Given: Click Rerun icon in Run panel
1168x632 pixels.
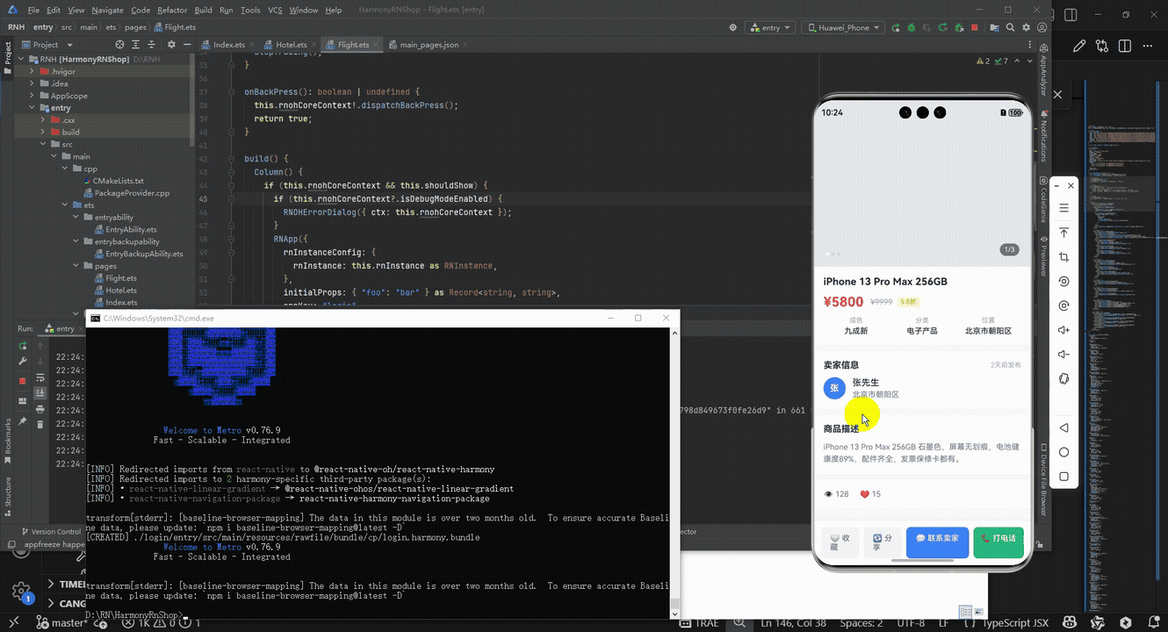Looking at the screenshot, I should pyautogui.click(x=23, y=346).
